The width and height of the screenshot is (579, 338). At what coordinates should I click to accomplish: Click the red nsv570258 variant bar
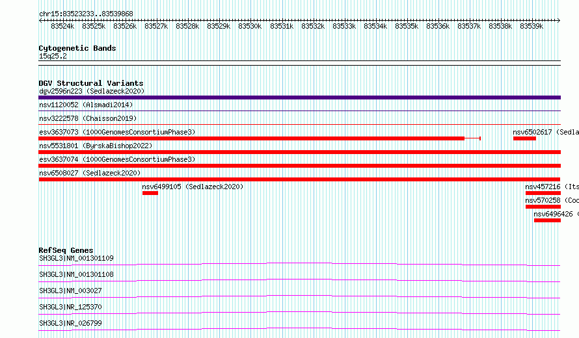coord(543,207)
